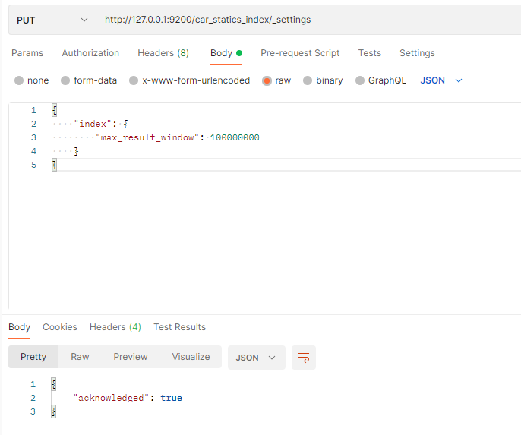
Task: Open the Pre-request Script tab
Action: point(300,53)
